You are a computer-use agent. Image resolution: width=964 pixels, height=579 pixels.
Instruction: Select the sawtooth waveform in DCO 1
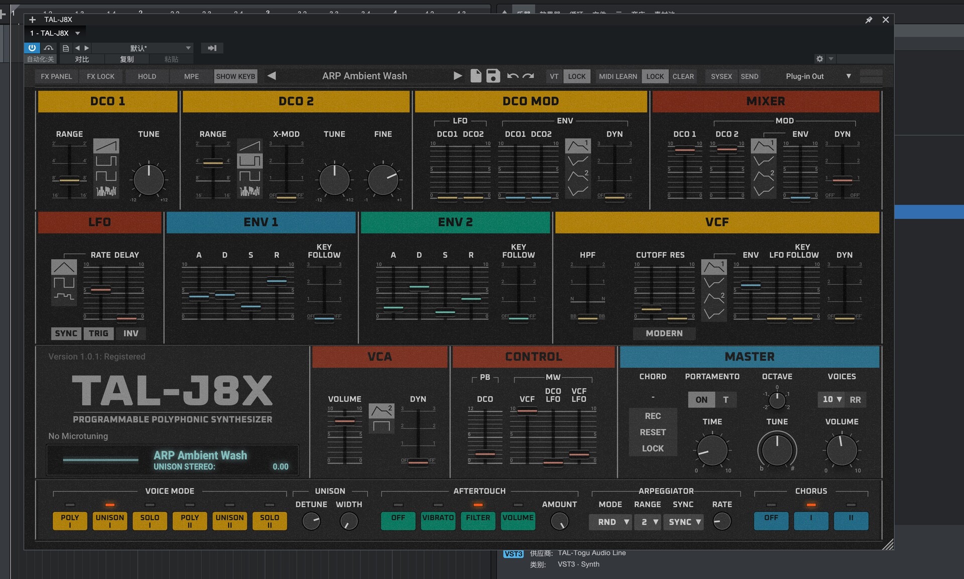[106, 146]
